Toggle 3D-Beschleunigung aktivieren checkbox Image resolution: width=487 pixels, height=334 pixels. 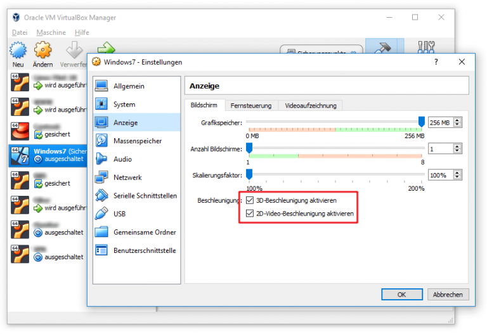250,200
